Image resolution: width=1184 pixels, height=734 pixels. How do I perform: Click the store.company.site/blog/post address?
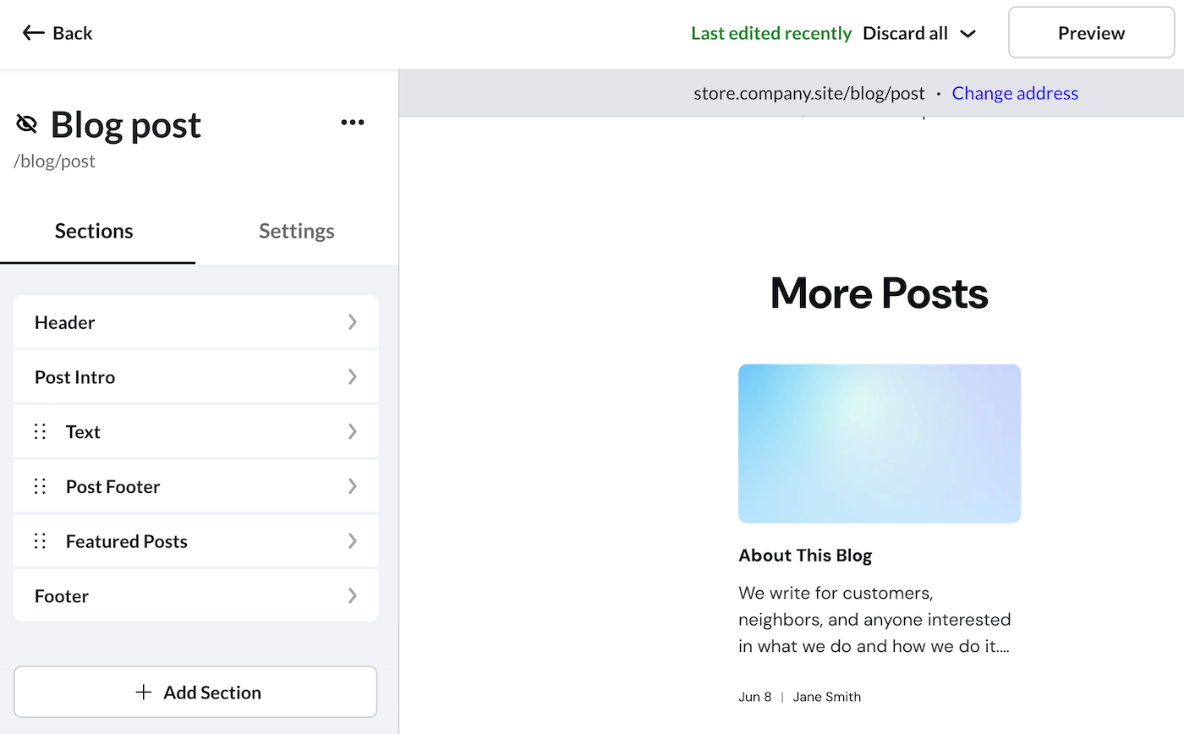tap(809, 93)
